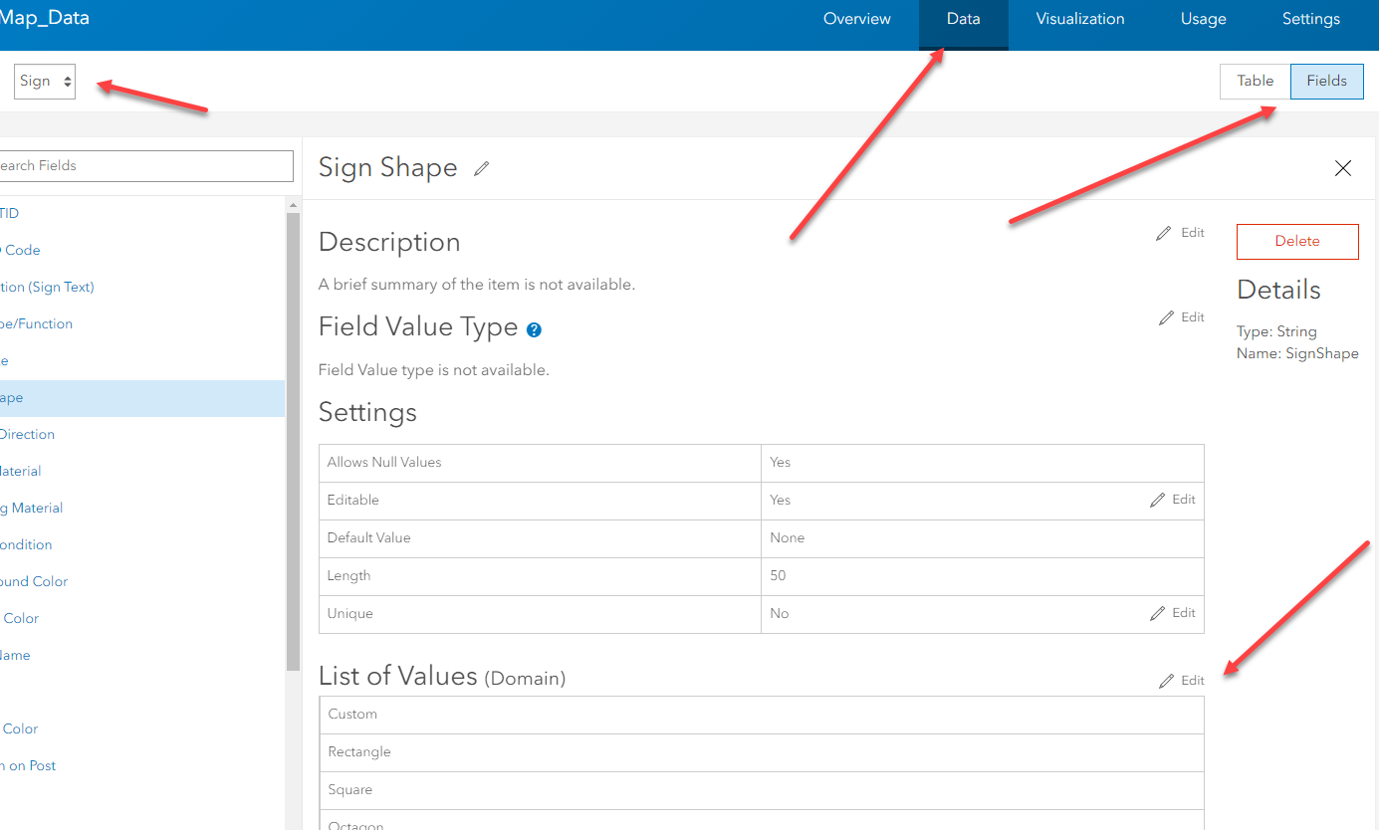The height and width of the screenshot is (830, 1379).
Task: Go to the Visualization tab
Action: 1080,19
